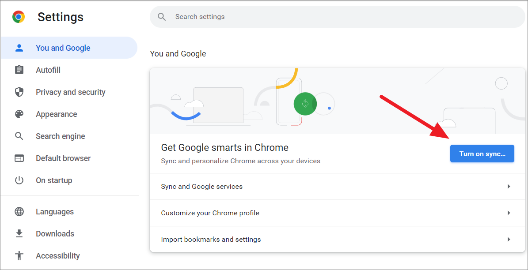Expand Sync and Google services arrow
This screenshot has width=528, height=270.
[509, 186]
